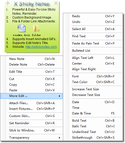Viewport: 125px width, 143px height.
Task: Choose Paste As Pain Text
Action: [93, 43]
